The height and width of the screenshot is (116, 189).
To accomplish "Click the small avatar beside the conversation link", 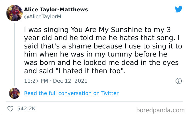I will 14,93.
